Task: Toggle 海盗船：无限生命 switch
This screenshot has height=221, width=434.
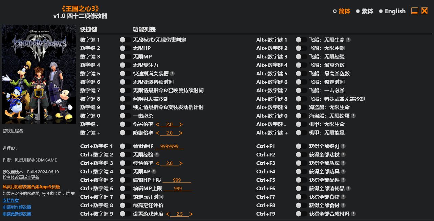Action: (301, 107)
